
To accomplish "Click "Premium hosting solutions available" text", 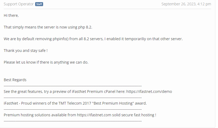I will tap(40, 115).
